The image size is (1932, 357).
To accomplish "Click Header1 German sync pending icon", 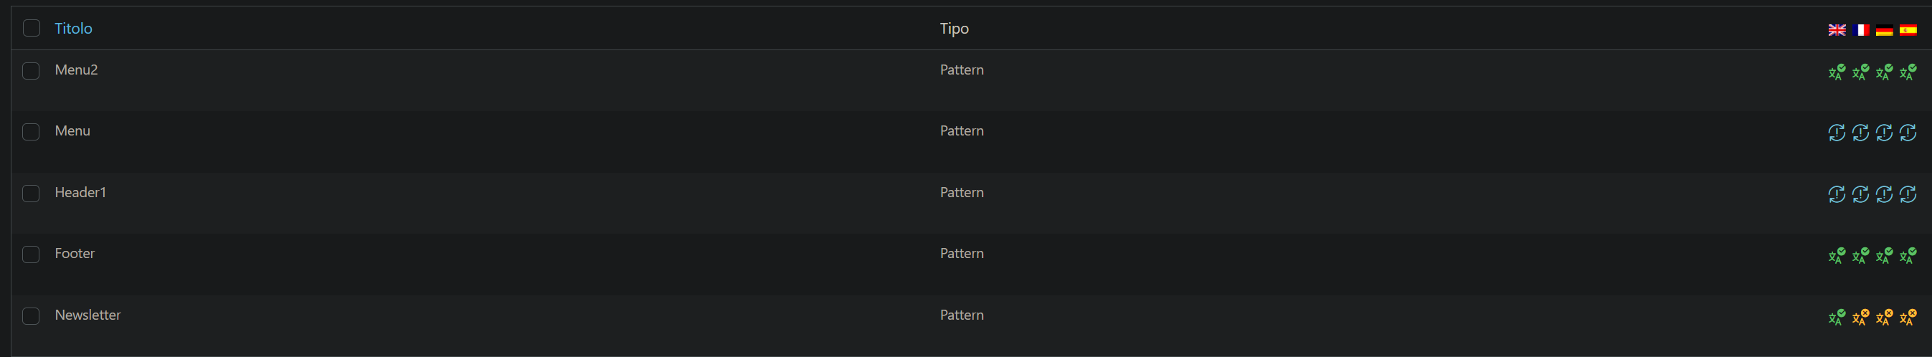I will (x=1883, y=194).
